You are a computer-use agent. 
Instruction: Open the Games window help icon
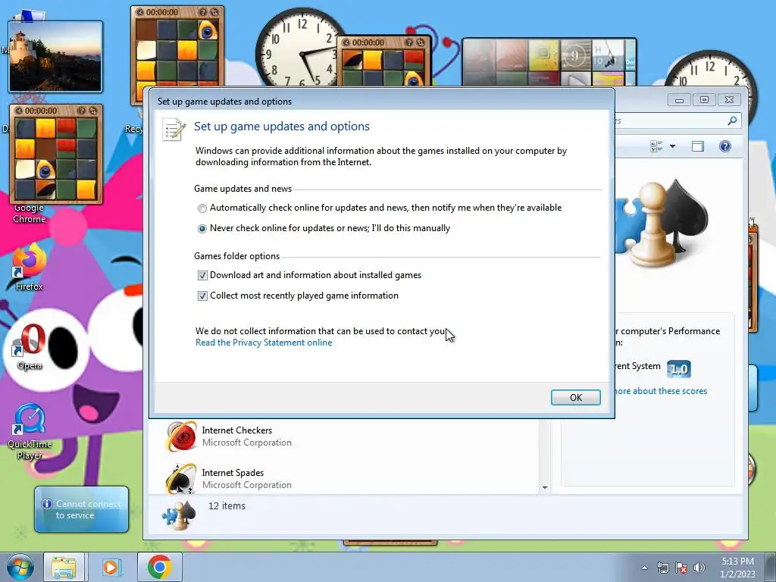pyautogui.click(x=725, y=146)
